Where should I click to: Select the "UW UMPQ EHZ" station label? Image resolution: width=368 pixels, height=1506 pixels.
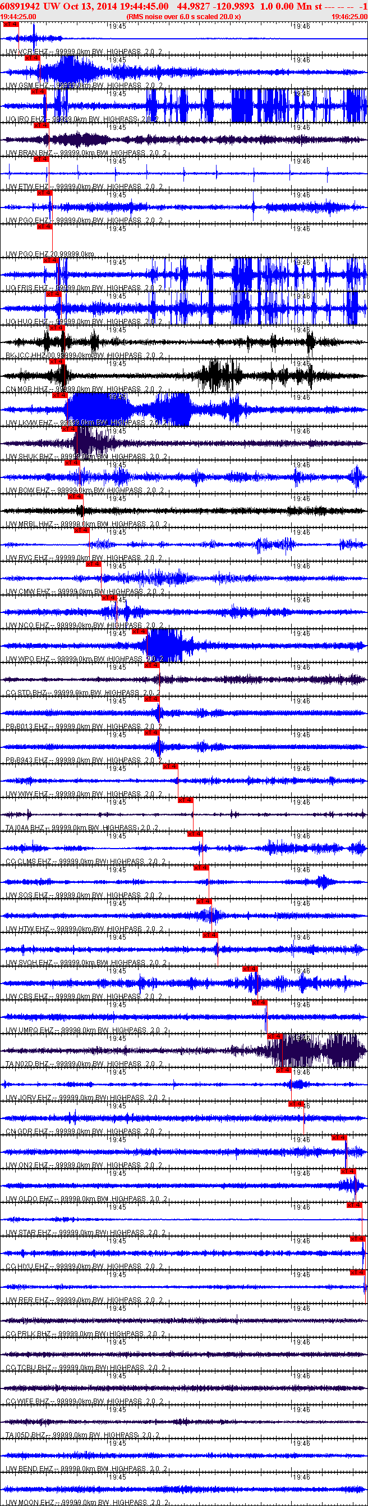coord(30,1031)
